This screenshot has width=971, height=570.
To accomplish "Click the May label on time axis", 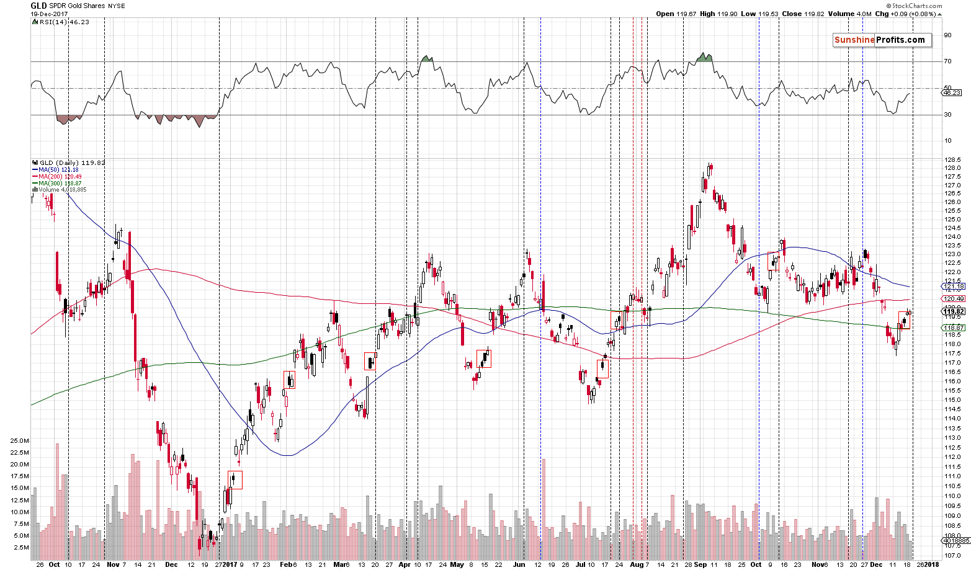I will coord(457,565).
